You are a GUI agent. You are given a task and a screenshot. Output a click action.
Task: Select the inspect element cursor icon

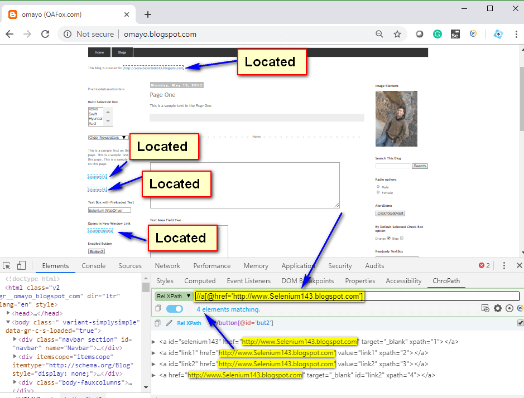(7, 265)
